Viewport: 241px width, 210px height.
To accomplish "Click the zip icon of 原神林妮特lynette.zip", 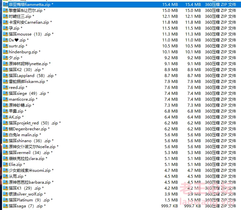I will coord(6,64).
